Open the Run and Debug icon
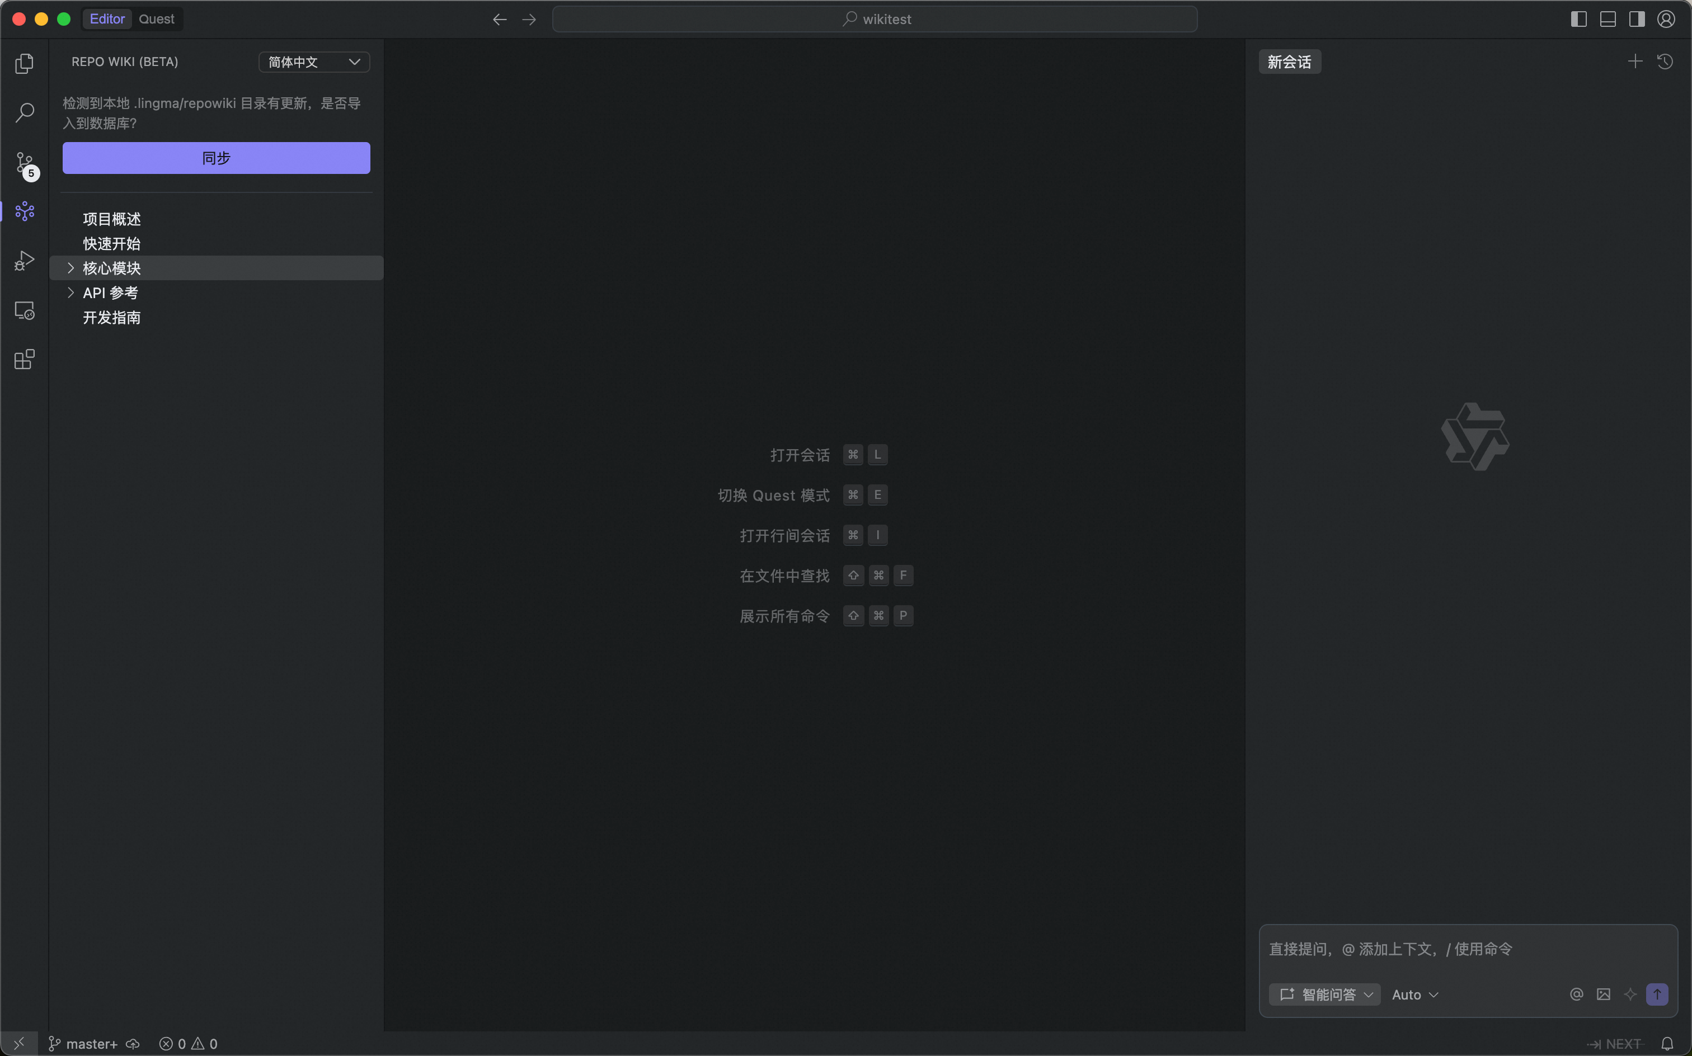The height and width of the screenshot is (1056, 1692). pos(25,261)
